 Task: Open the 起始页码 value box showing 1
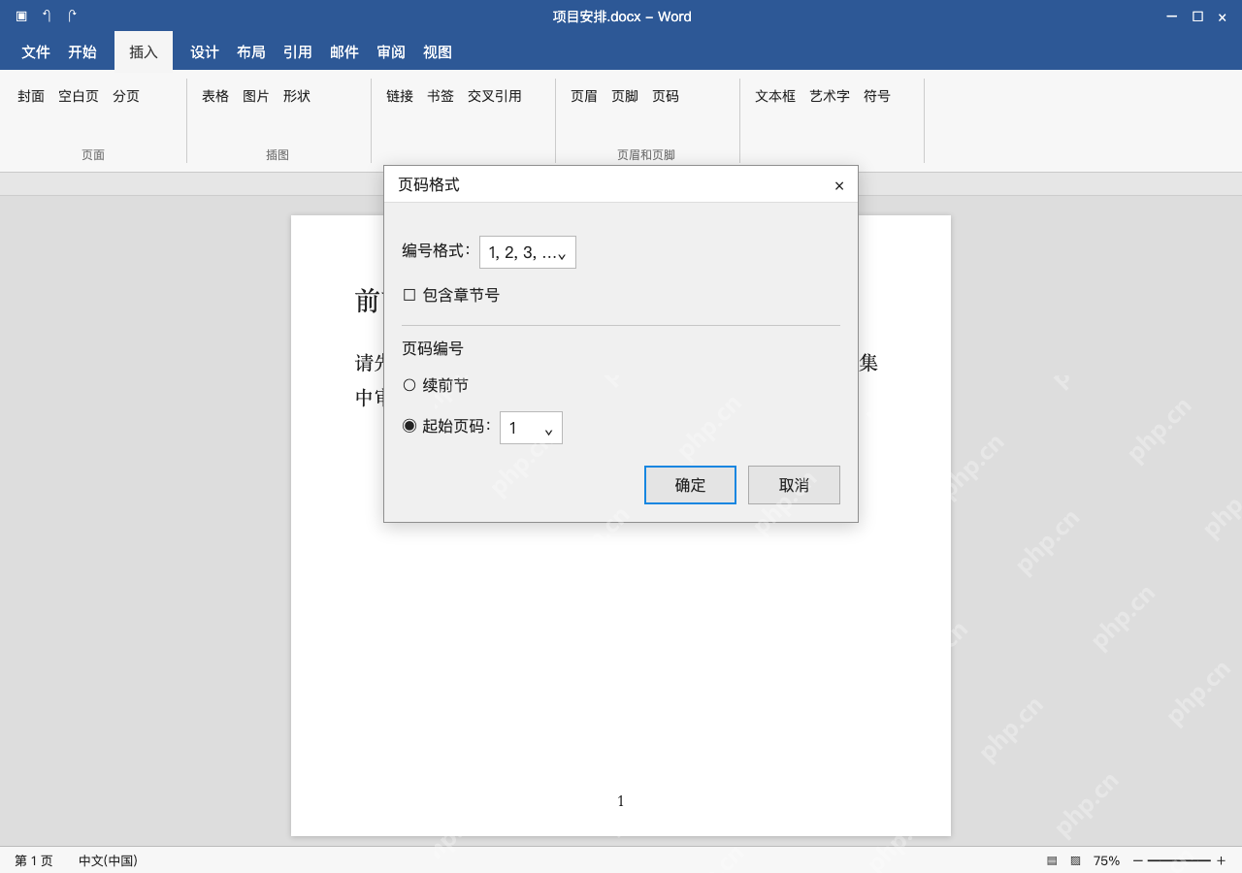click(531, 428)
